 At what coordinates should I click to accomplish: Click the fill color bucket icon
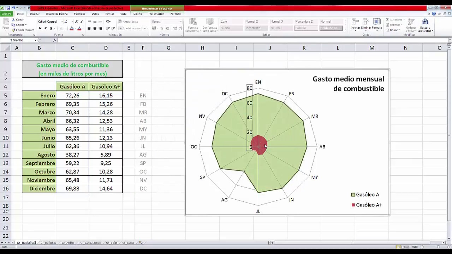click(72, 28)
